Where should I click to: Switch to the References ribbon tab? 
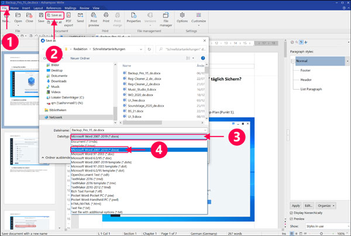(x=50, y=8)
